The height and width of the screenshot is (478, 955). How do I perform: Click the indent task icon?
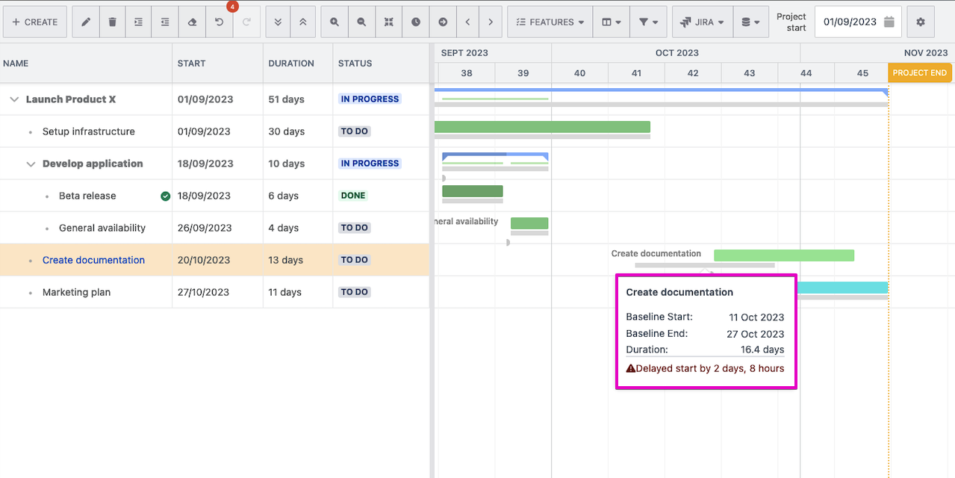(x=139, y=22)
